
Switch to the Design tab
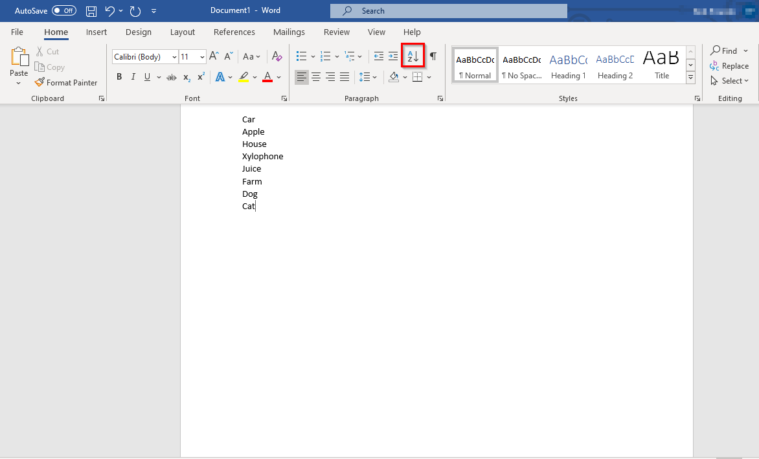click(x=139, y=32)
